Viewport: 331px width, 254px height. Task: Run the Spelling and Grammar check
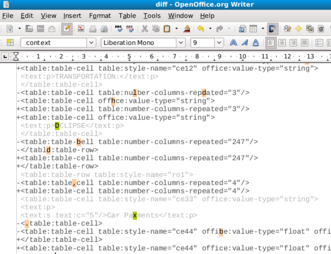point(118,28)
